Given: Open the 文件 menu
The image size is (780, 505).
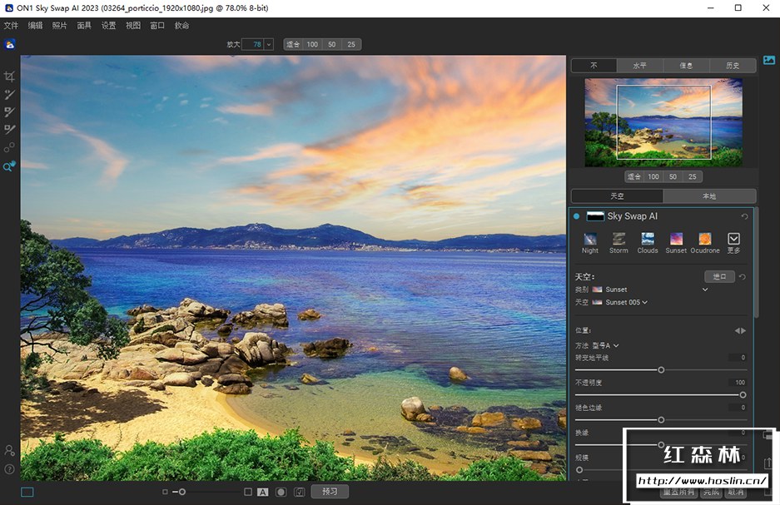Looking at the screenshot, I should point(11,26).
